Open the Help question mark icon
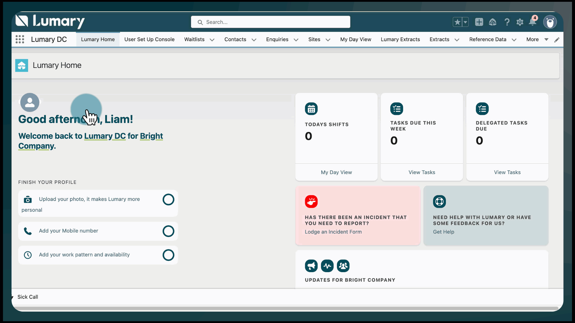 [x=507, y=22]
